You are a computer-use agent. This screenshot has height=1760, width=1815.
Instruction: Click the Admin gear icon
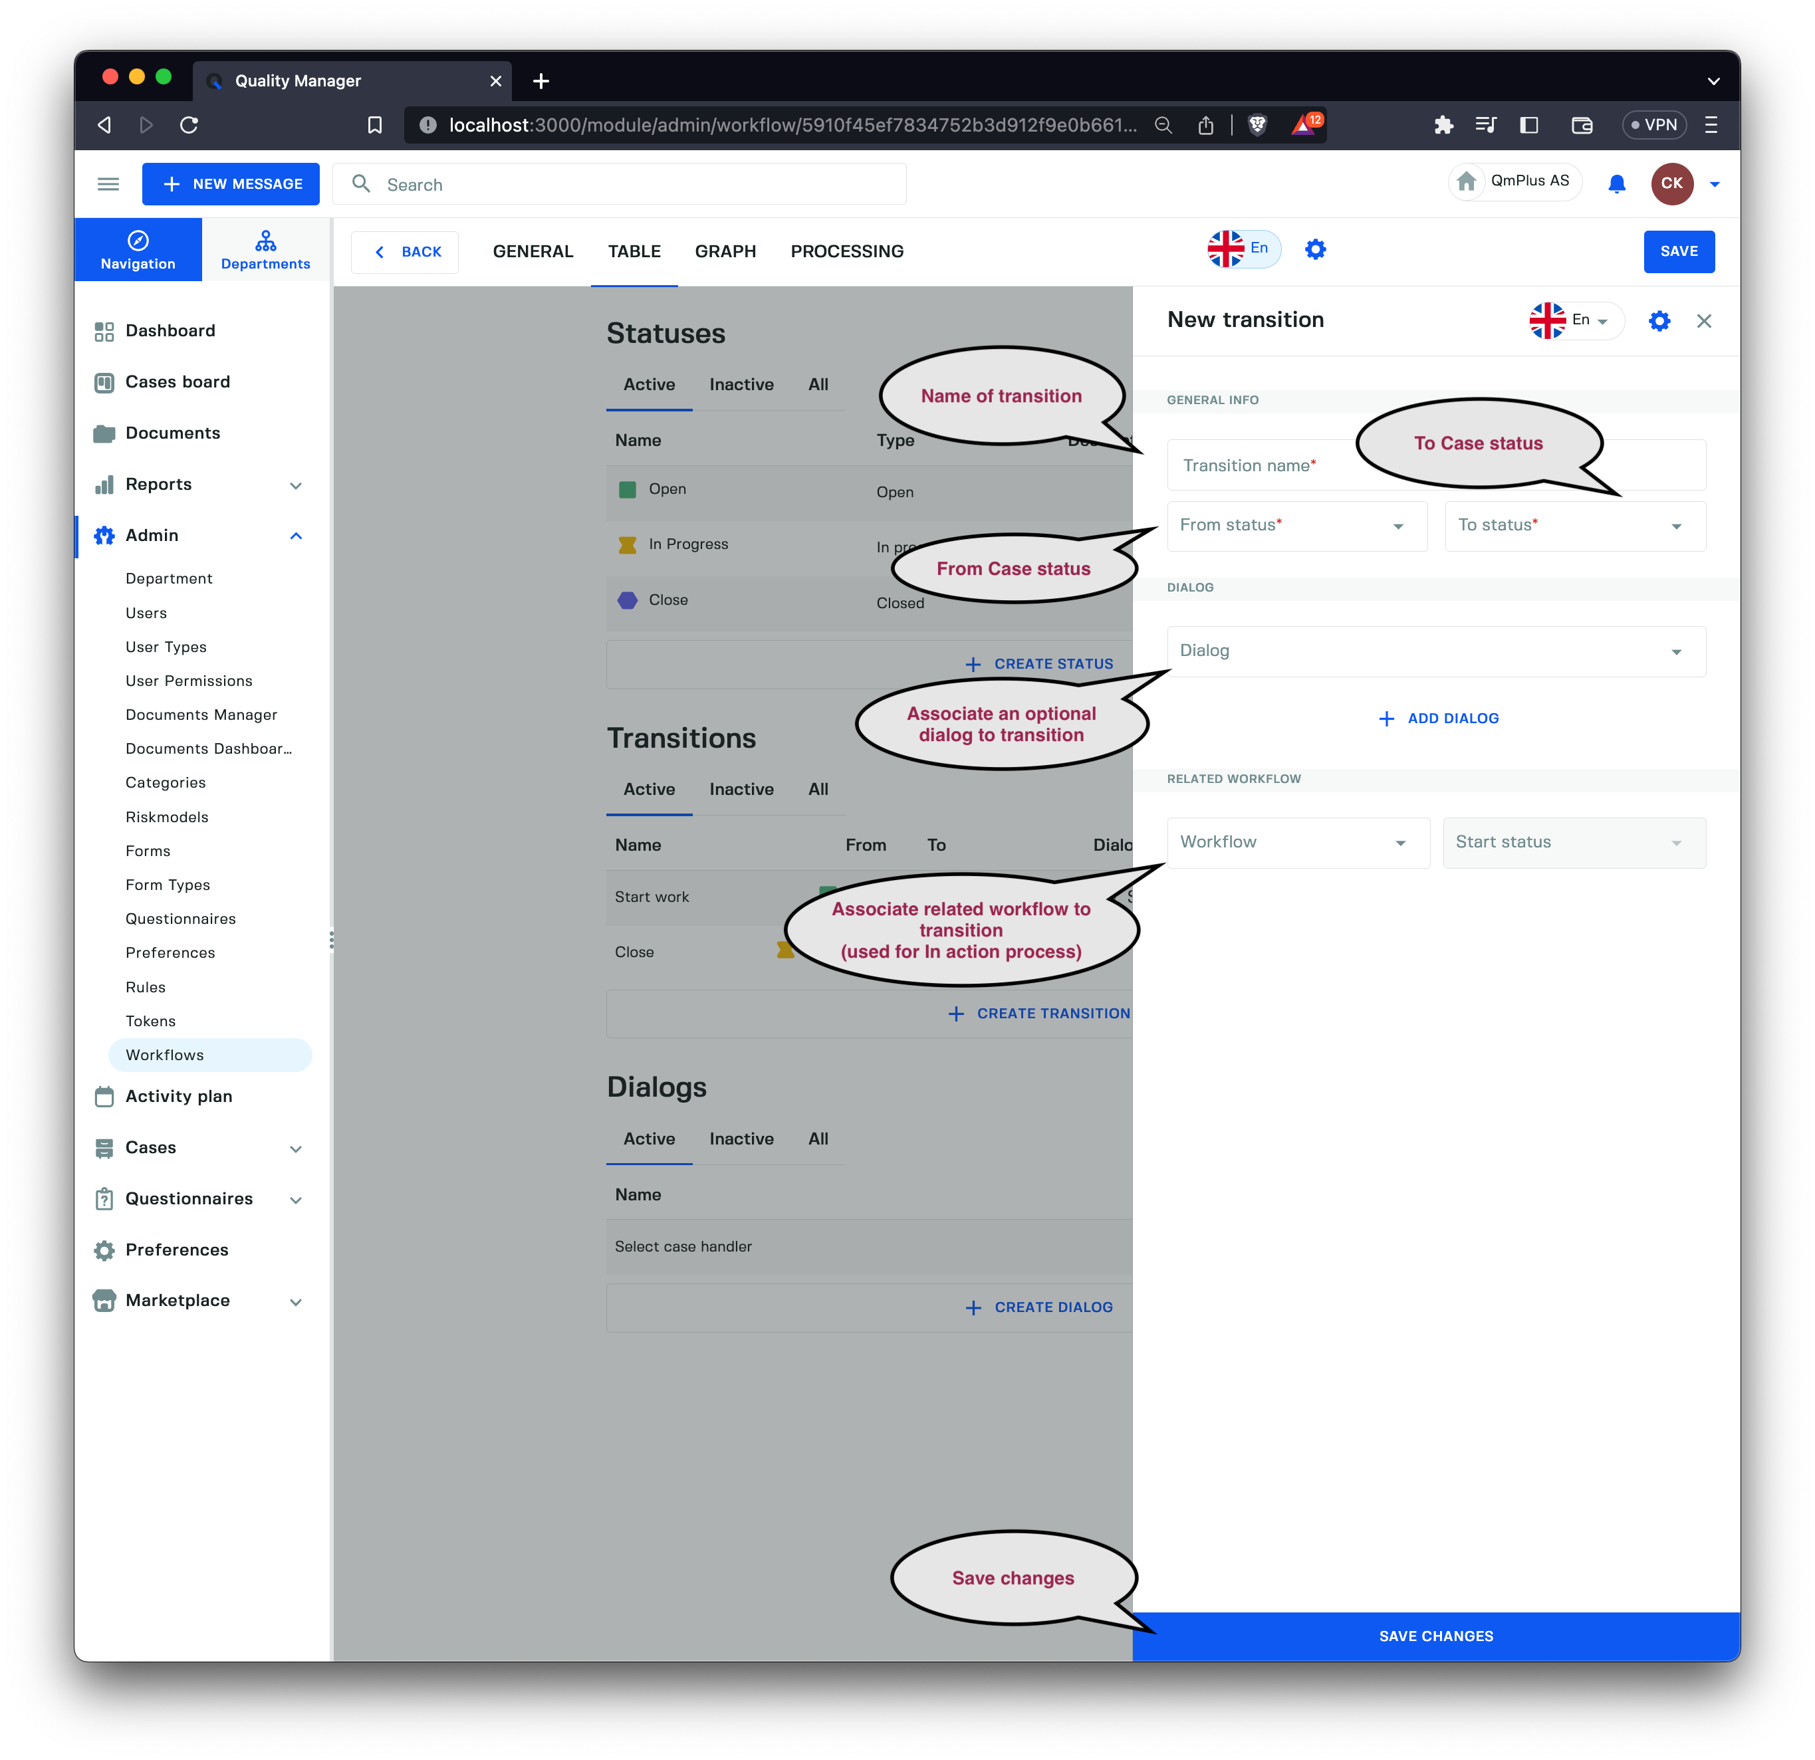[104, 535]
